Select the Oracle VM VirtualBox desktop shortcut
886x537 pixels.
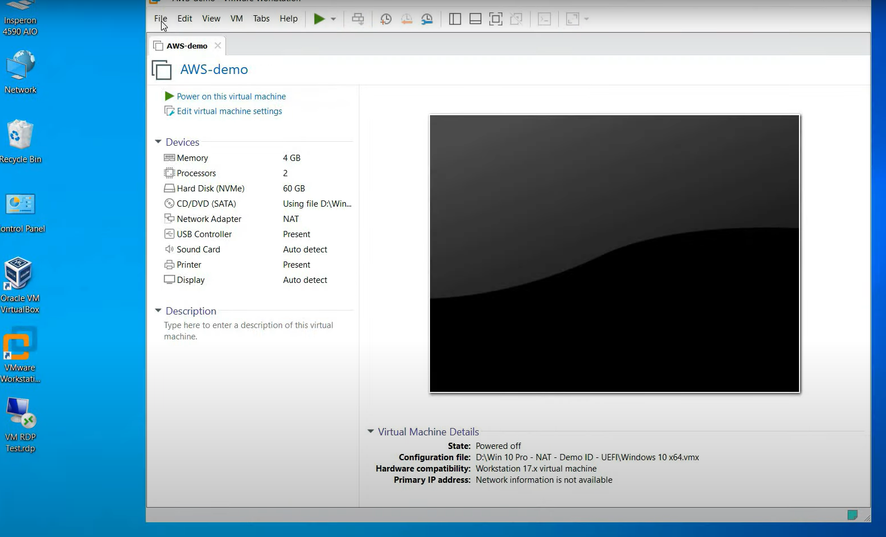[20, 285]
